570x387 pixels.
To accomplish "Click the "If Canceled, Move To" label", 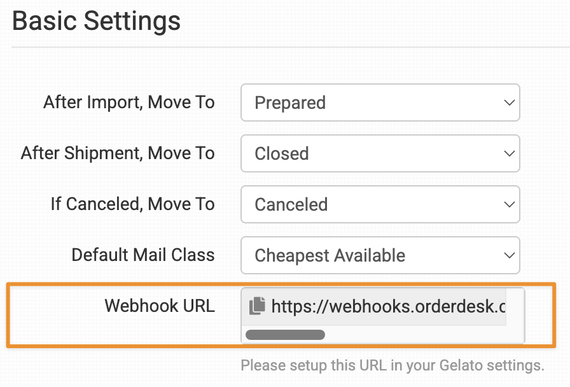I will pyautogui.click(x=133, y=204).
